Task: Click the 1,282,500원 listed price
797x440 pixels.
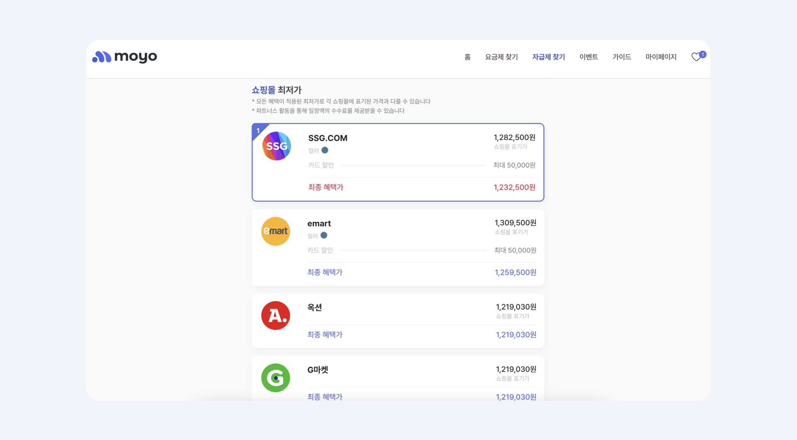Action: pyautogui.click(x=514, y=137)
